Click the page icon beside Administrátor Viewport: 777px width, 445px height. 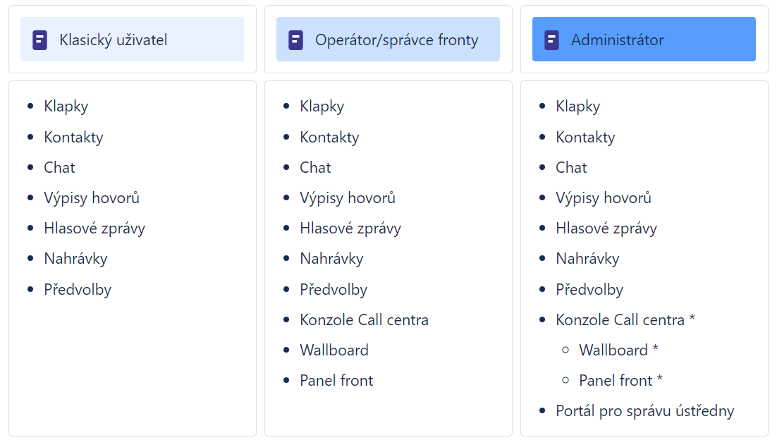point(551,39)
